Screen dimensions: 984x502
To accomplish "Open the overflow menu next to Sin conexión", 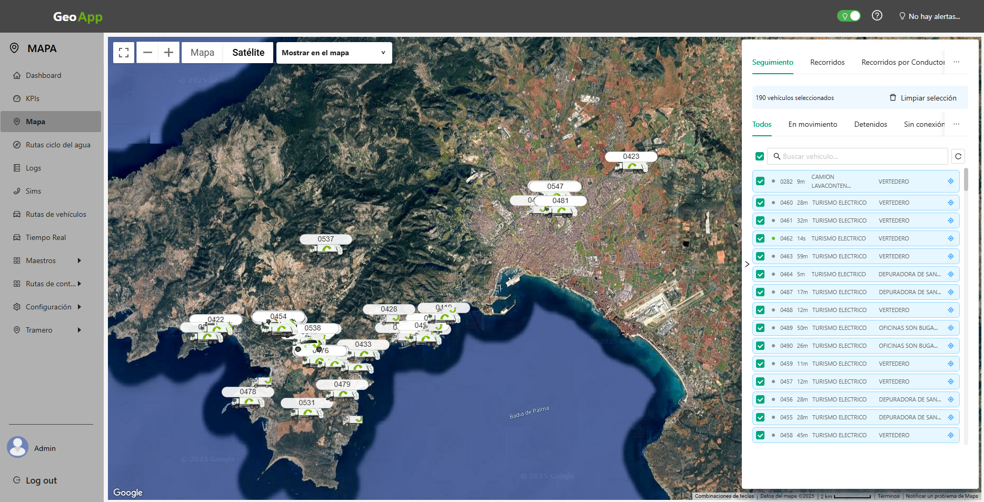I will click(957, 124).
